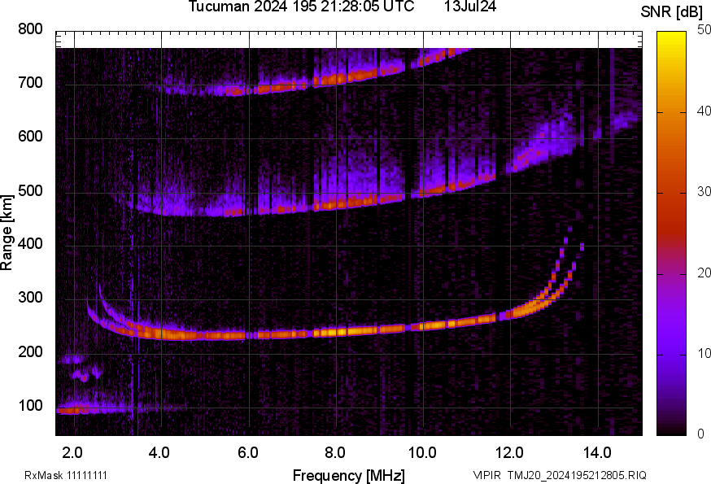Screen dimensions: 711x484
Task: Click the 'SNR [dB]' colorbar title
Action: click(671, 12)
